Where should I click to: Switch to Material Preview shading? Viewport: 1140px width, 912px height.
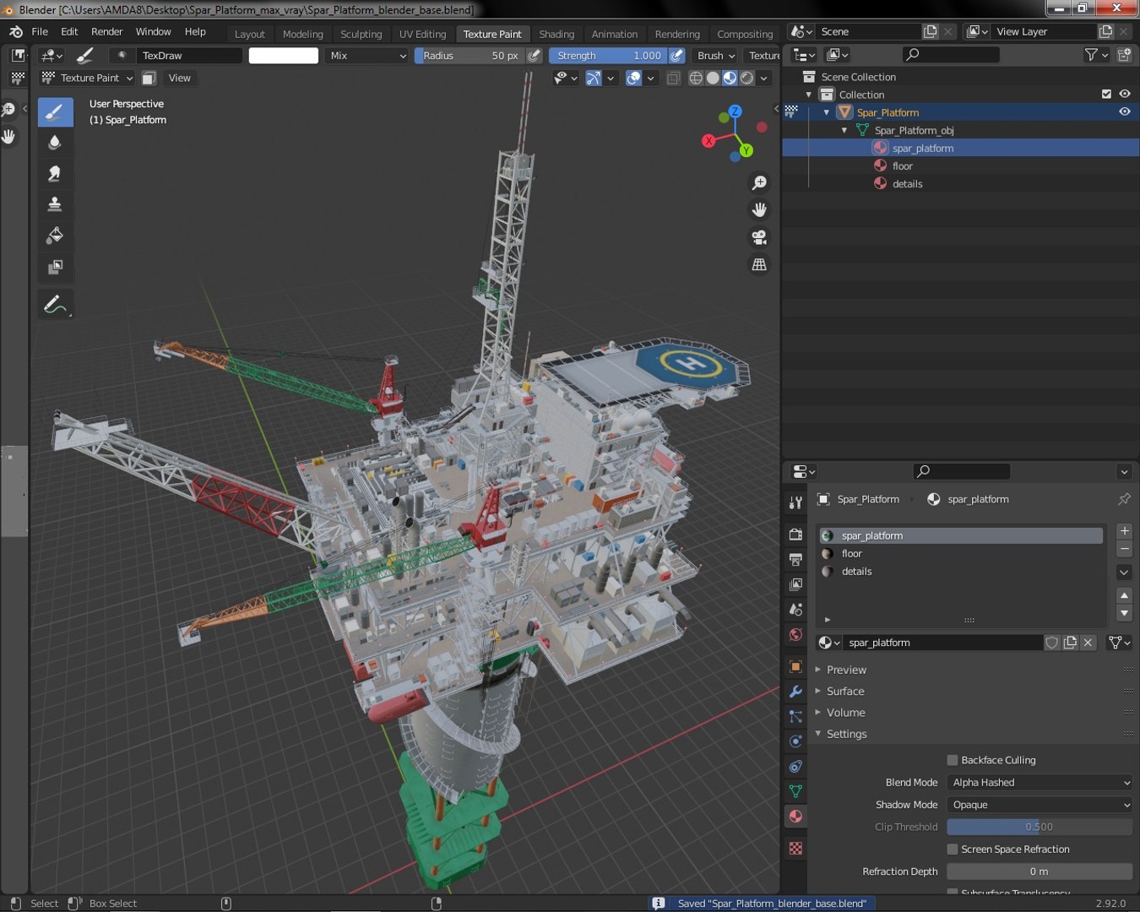(730, 78)
